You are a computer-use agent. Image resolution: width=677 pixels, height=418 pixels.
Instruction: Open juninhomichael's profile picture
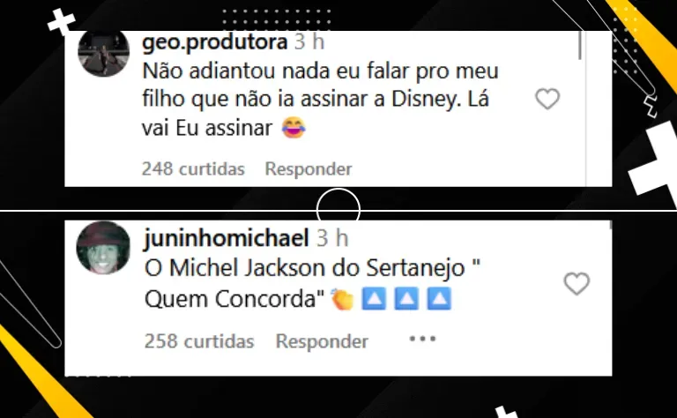coord(103,248)
